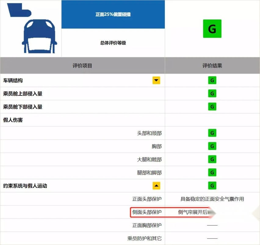This screenshot has width=260, height=245.
Task: Click the 总体评价等级 label
Action: click(x=113, y=43)
